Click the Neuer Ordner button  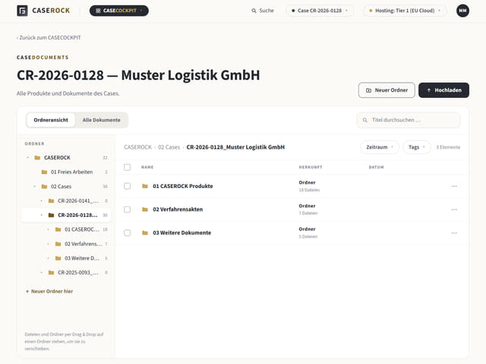[x=387, y=90]
